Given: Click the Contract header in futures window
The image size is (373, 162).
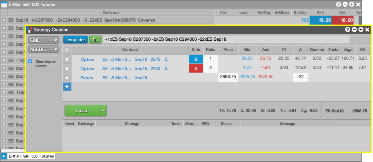Looking at the screenshot, I should pos(111,12).
